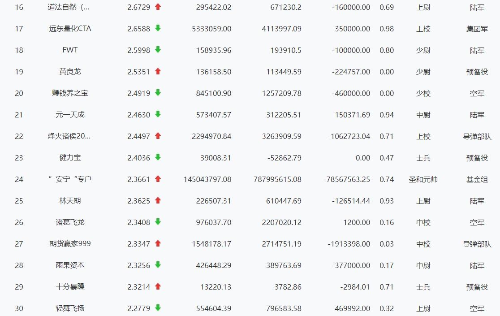Click the green down arrow for 诸葛飞龙

(x=158, y=222)
